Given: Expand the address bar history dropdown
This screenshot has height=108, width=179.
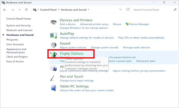Looking at the screenshot, I should (x=120, y=10).
